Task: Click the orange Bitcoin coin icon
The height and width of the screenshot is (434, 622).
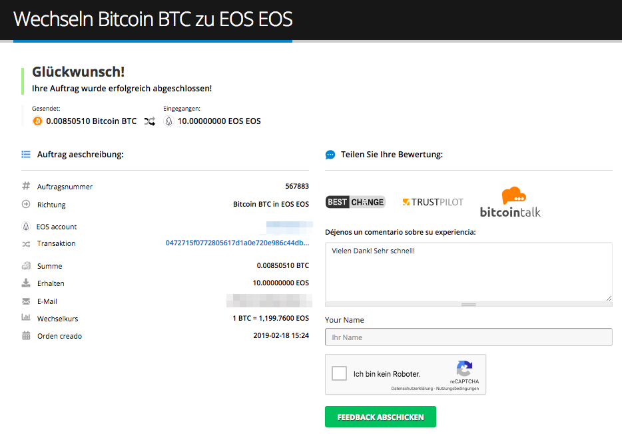Action: 37,121
